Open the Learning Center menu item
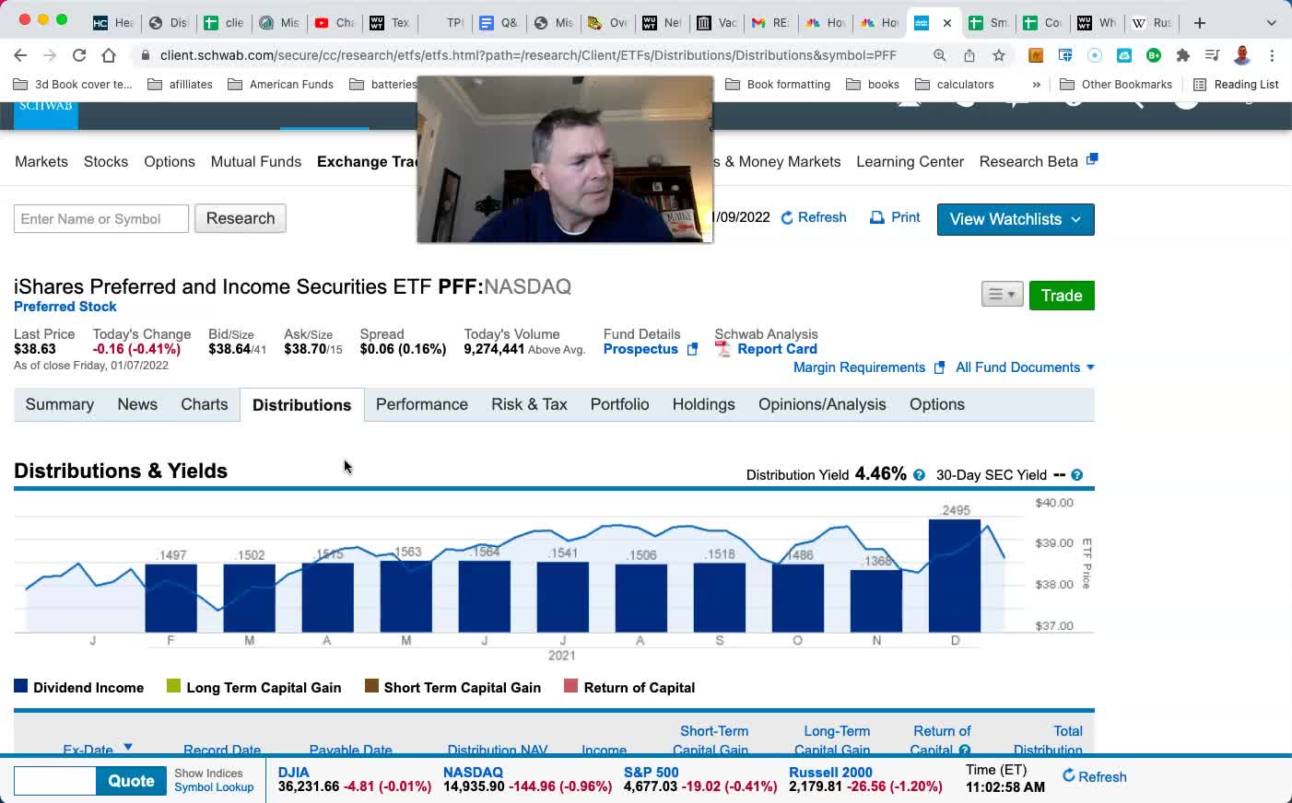Screen dimensions: 1292x803 coord(910,161)
